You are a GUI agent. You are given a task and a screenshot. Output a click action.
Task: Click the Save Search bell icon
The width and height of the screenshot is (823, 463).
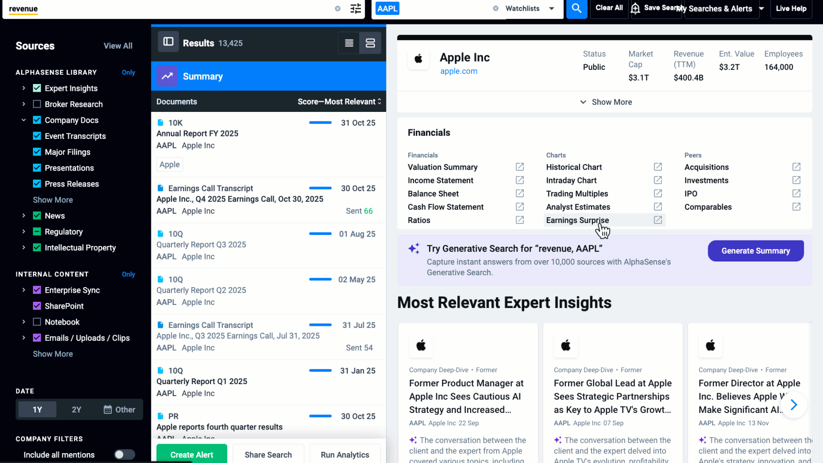[636, 8]
